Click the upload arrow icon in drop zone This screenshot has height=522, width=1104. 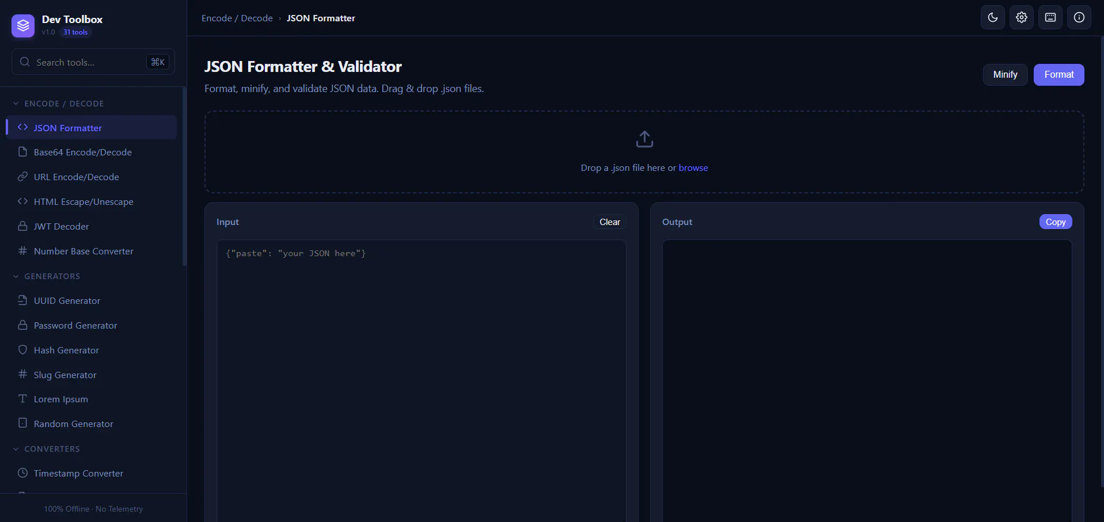(644, 139)
